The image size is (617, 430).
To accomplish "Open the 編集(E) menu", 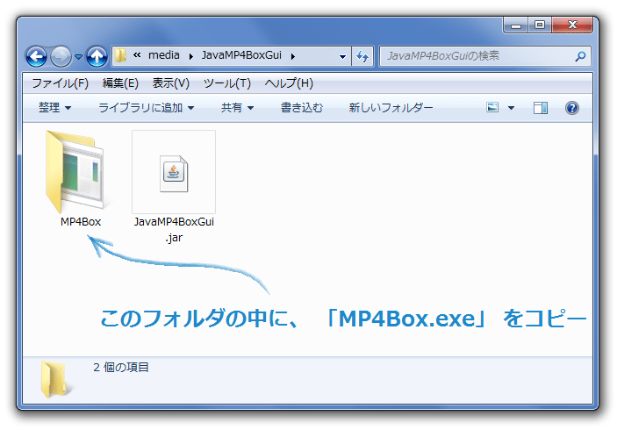I will click(120, 83).
